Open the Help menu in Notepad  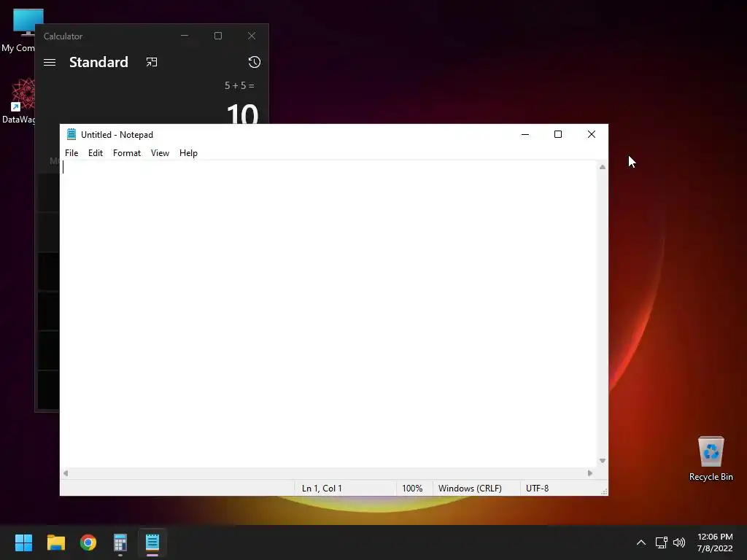tap(188, 153)
